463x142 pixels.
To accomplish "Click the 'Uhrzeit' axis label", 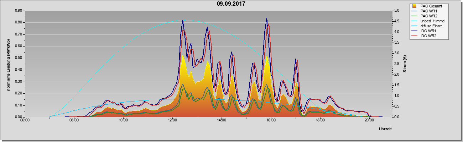I will point(385,130).
